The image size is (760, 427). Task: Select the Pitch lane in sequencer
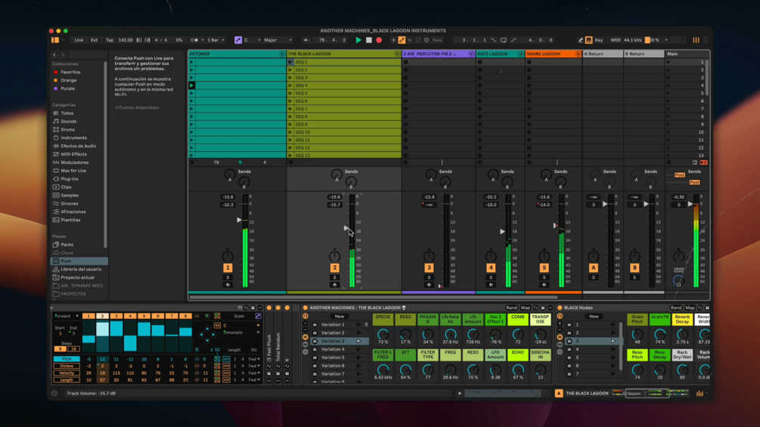67,359
